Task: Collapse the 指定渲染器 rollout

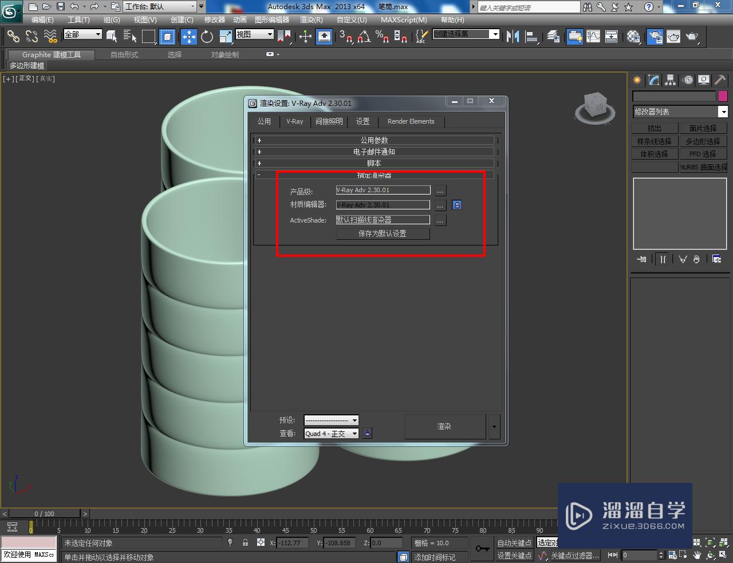Action: (x=374, y=175)
